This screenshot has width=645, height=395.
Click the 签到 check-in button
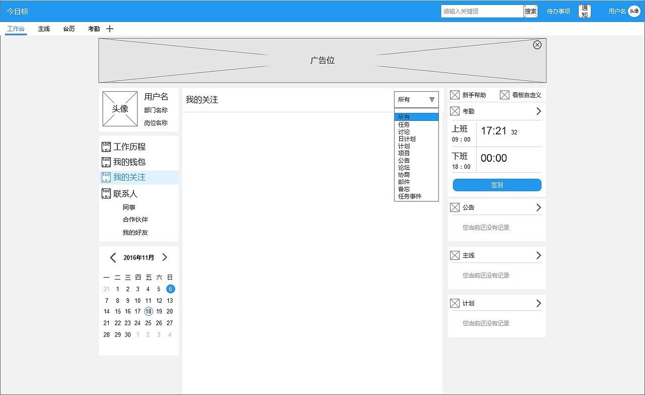click(497, 185)
